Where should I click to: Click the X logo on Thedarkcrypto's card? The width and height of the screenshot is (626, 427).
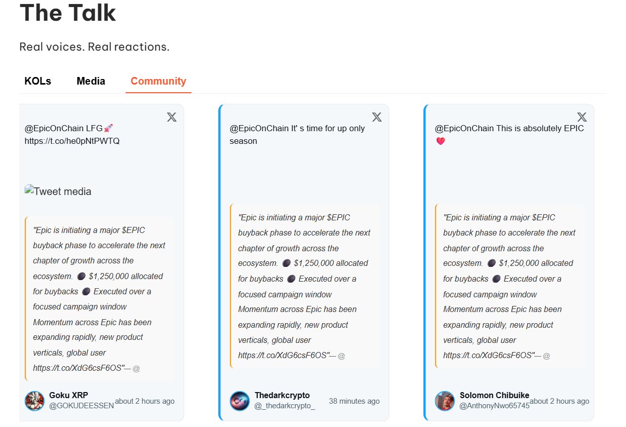click(x=377, y=117)
